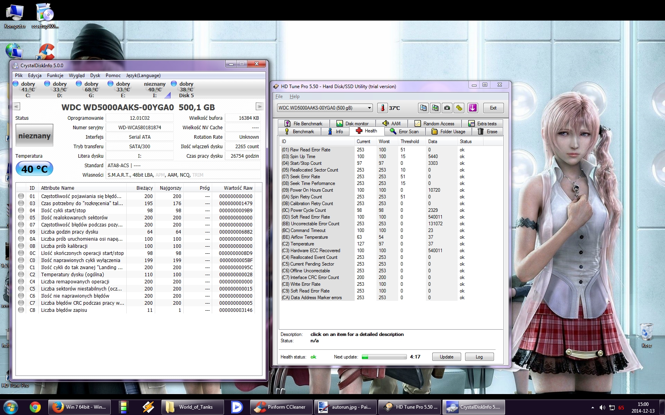Viewport: 665px width, 415px height.
Task: Open the Kosz recycle bin icon
Action: point(646,335)
